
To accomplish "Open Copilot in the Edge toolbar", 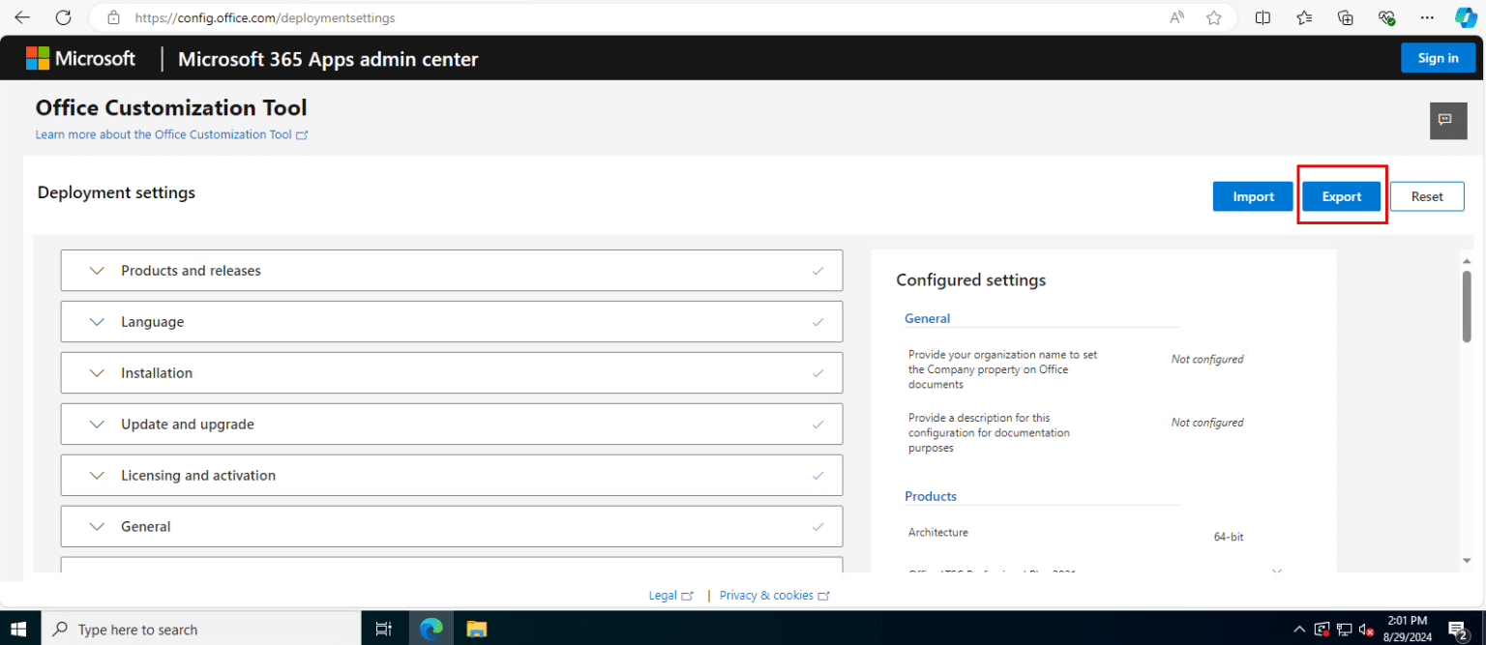I will pyautogui.click(x=1463, y=16).
